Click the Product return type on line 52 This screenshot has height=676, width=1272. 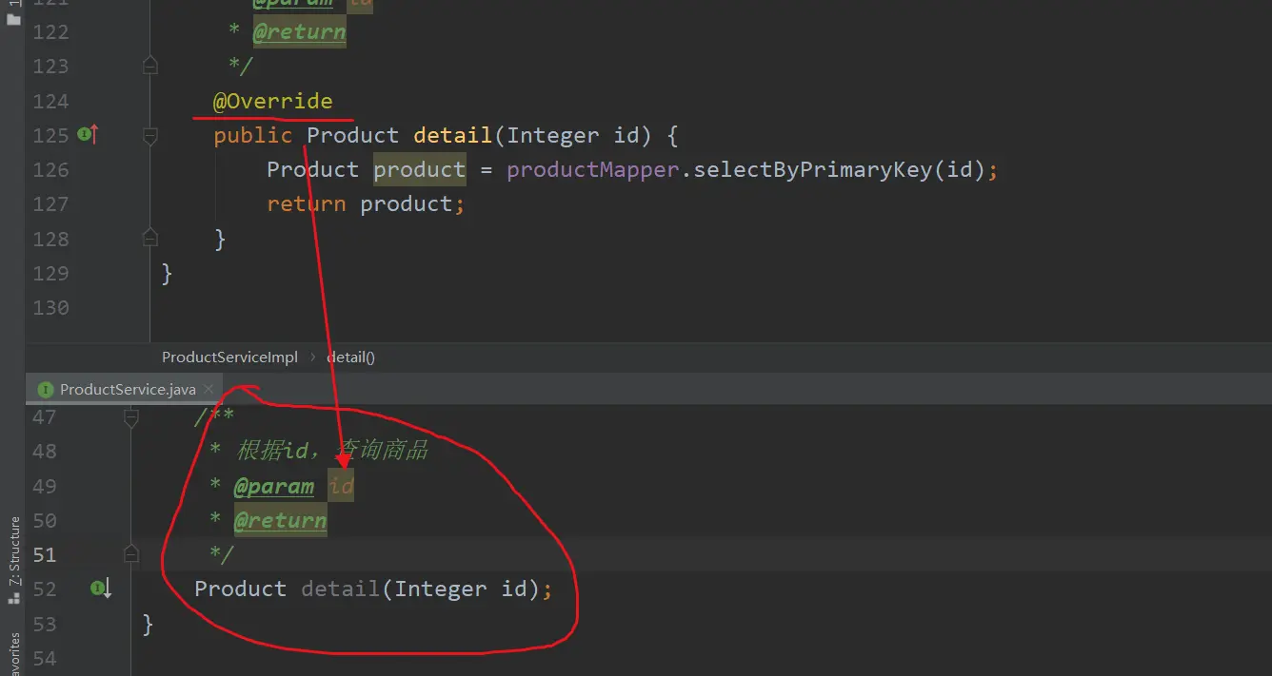[x=240, y=589]
